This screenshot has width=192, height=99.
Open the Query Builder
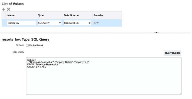pyautogui.click(x=172, y=53)
